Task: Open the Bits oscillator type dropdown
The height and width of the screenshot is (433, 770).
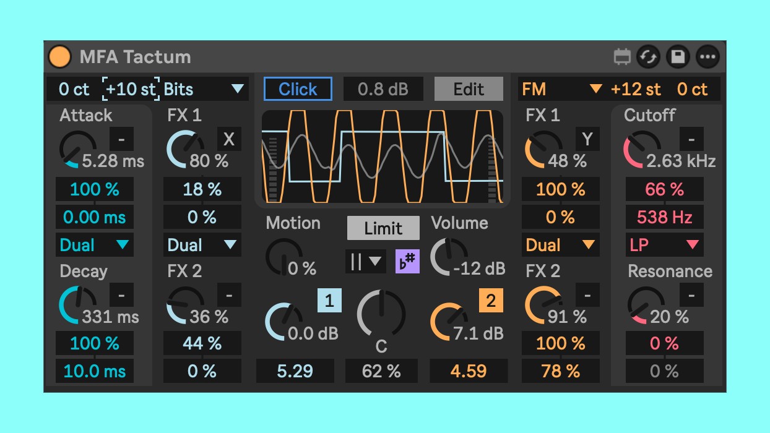Action: pos(205,89)
